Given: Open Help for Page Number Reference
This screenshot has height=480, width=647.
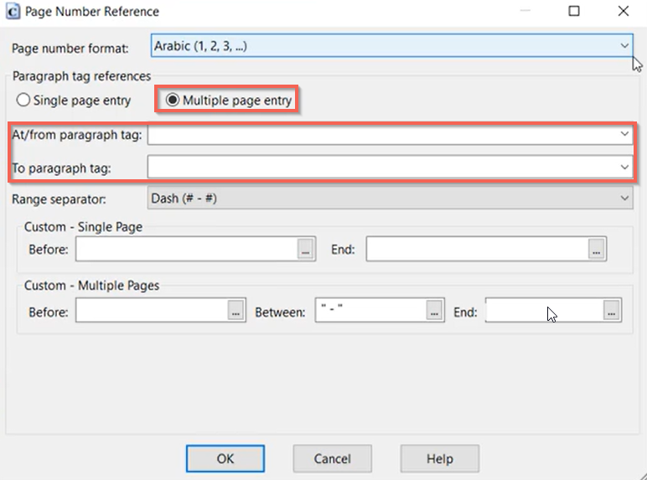Looking at the screenshot, I should click(440, 458).
